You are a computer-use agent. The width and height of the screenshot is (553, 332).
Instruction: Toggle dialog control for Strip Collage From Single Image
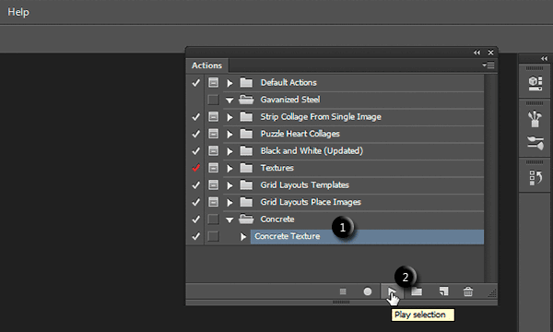[x=213, y=117]
